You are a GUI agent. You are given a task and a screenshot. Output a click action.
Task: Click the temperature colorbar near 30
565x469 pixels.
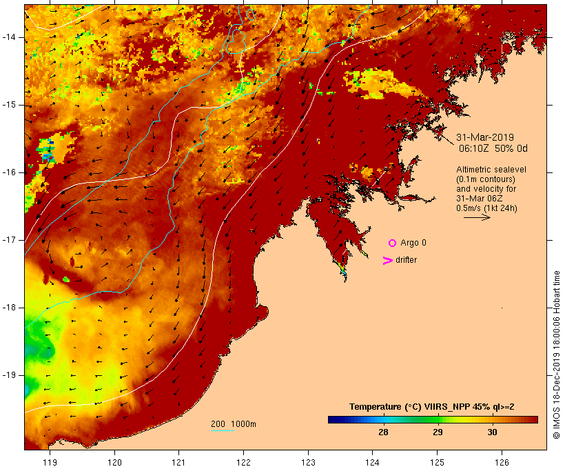pos(492,419)
